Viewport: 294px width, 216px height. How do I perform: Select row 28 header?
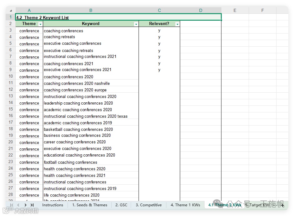click(11, 194)
